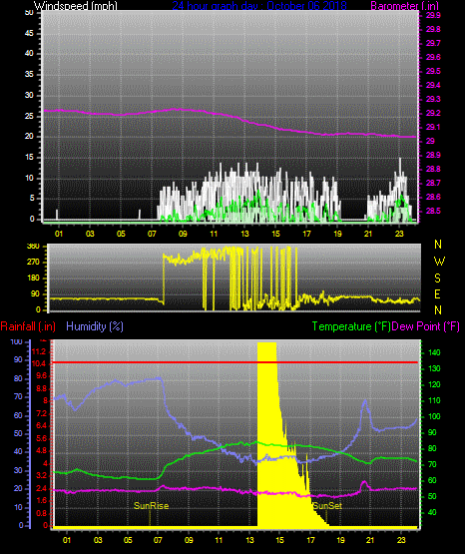Click rainfall scale value 10.4
The height and width of the screenshot is (554, 465).
click(x=39, y=363)
